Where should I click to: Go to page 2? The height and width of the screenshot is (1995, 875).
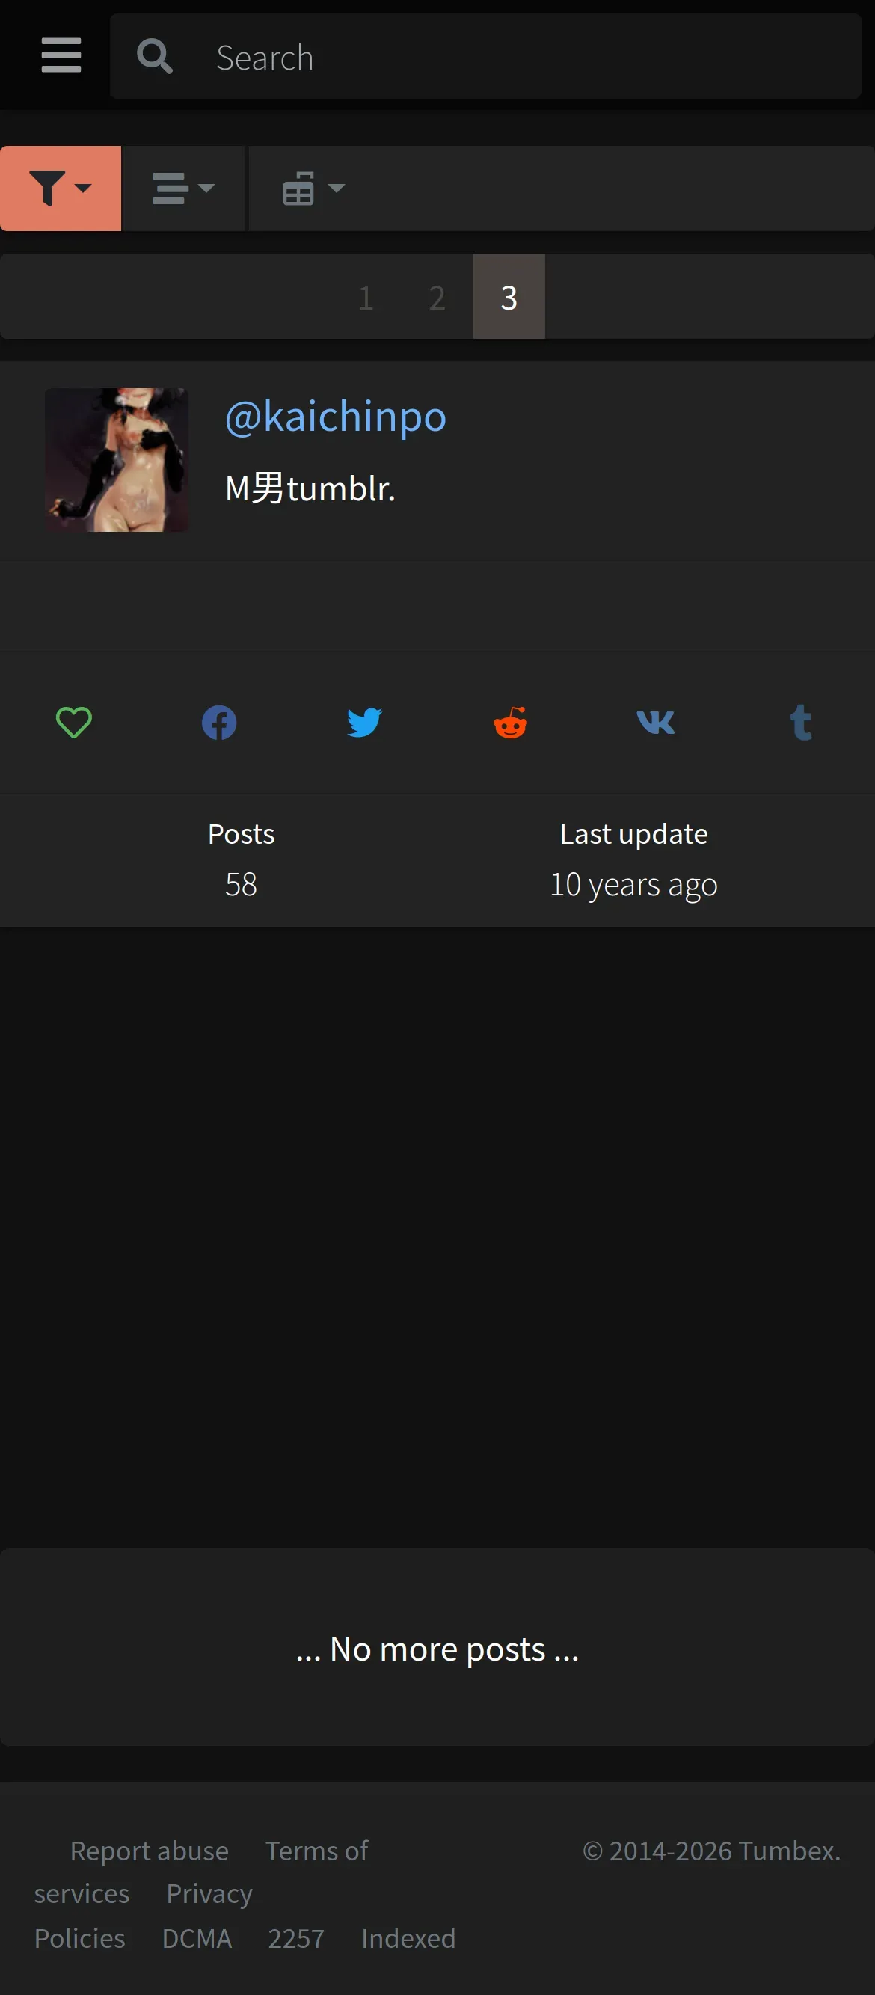point(437,297)
